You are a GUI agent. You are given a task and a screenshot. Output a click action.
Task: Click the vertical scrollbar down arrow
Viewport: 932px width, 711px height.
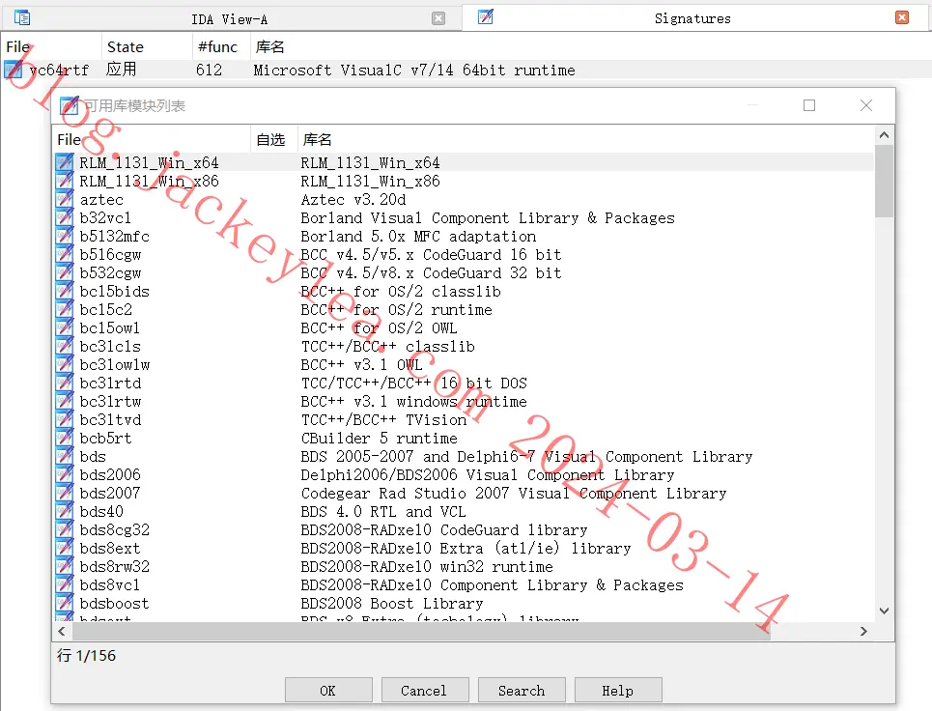[x=884, y=611]
